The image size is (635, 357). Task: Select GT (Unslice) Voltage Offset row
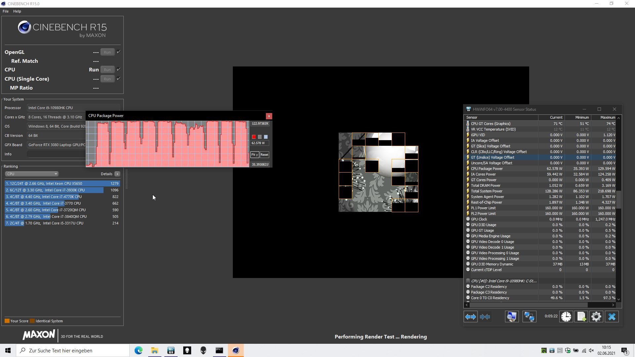[x=541, y=157]
